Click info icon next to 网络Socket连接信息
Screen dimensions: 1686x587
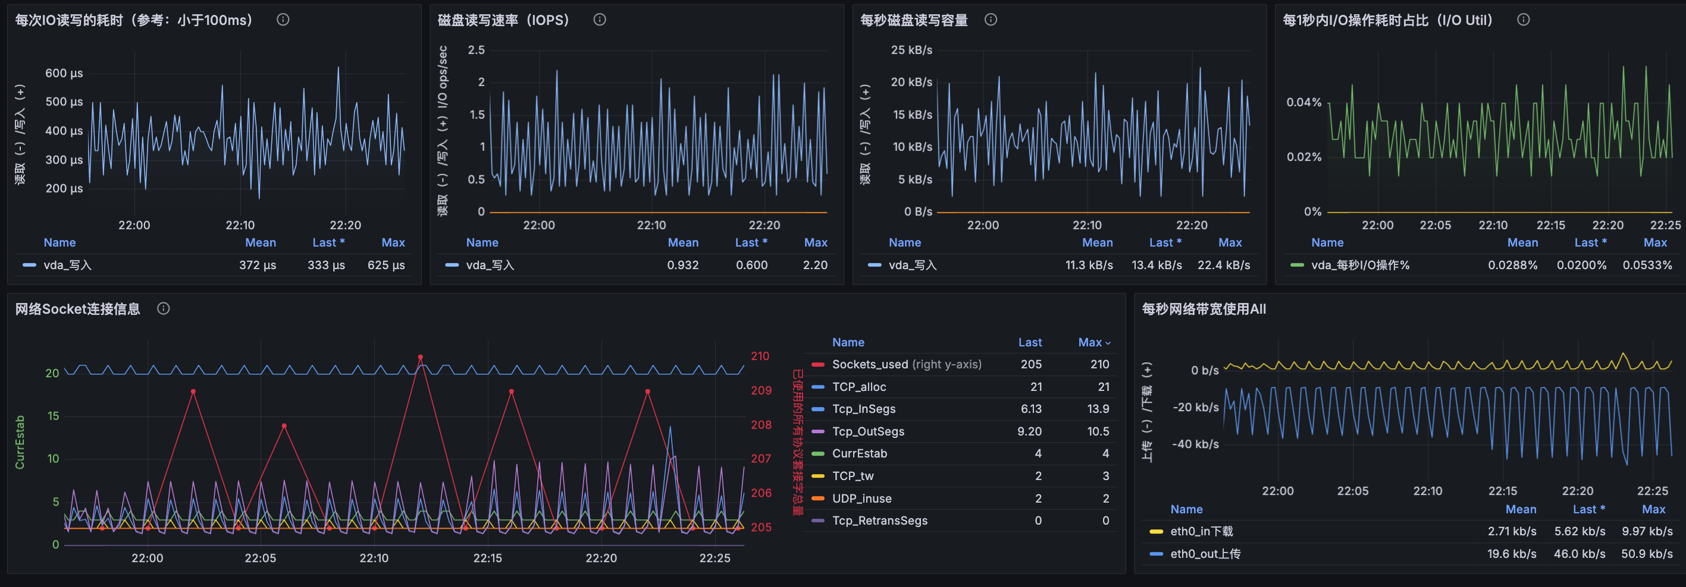point(164,308)
